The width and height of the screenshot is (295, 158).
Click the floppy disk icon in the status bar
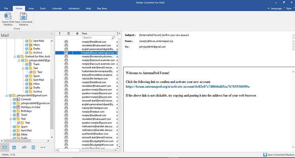265,155
